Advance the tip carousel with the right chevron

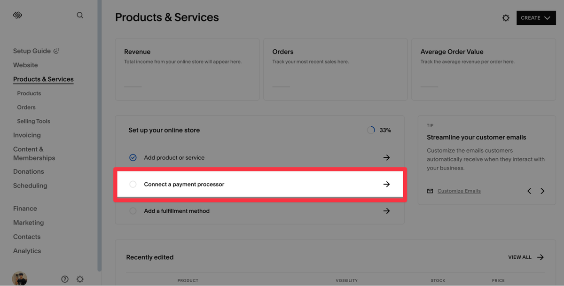click(x=542, y=191)
